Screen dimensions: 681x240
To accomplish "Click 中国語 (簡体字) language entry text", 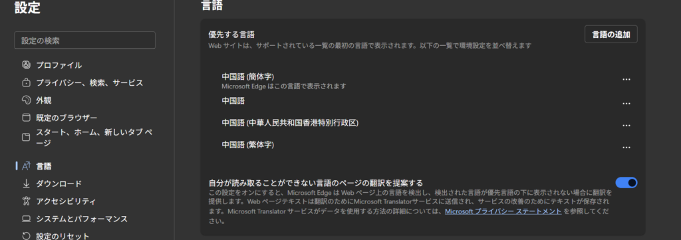I will pyautogui.click(x=247, y=76).
